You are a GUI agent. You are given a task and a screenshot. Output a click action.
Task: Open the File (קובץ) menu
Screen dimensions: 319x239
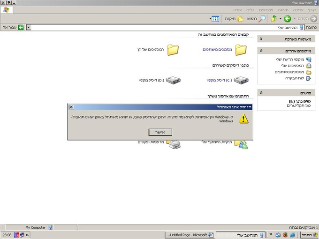311,9
